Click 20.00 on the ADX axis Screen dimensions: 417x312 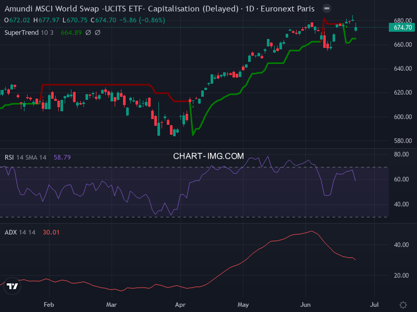click(x=401, y=276)
